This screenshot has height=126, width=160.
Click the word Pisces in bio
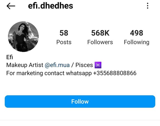click(84, 65)
